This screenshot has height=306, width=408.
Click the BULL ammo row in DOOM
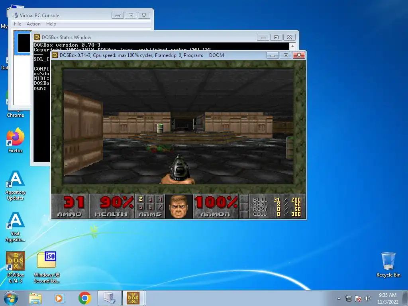point(277,200)
